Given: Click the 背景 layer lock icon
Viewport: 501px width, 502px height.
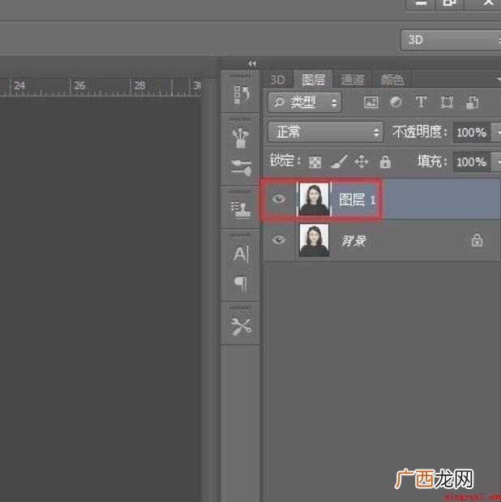Looking at the screenshot, I should coord(477,240).
